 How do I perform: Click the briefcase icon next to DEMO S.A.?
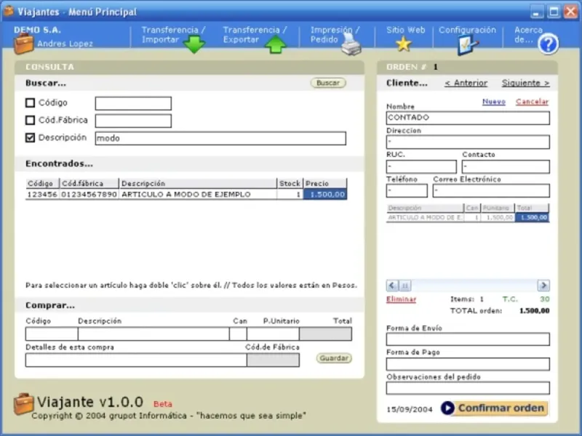click(x=23, y=44)
